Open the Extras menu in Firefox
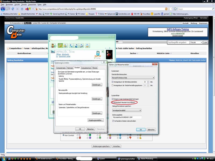The width and height of the screenshot is (215, 161). (40, 5)
